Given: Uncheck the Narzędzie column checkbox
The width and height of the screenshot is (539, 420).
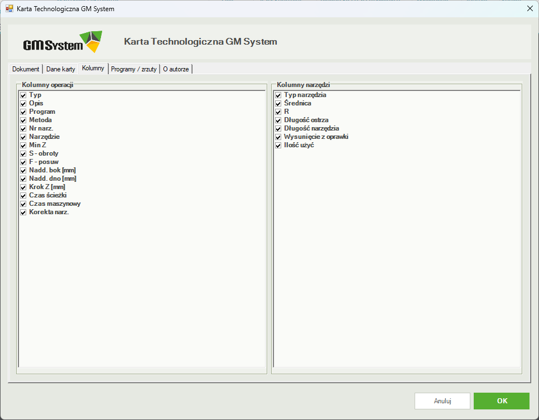Looking at the screenshot, I should [23, 137].
